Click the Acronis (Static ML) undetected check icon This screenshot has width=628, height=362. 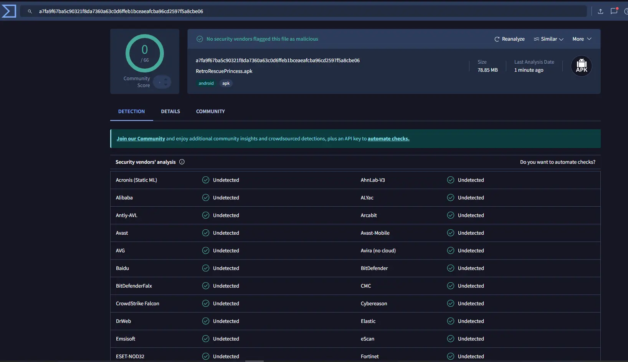206,180
